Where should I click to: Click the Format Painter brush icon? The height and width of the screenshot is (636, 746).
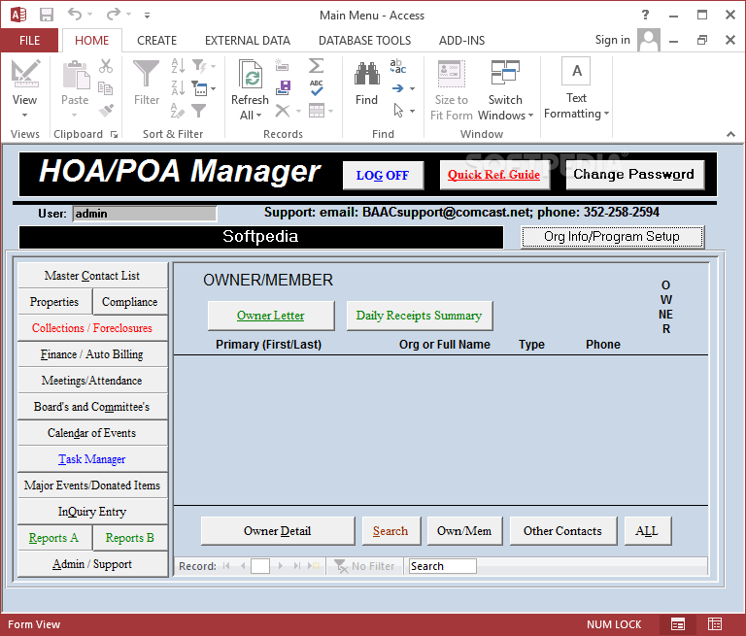(x=106, y=111)
